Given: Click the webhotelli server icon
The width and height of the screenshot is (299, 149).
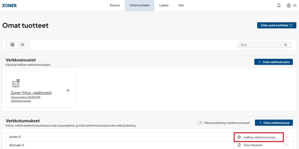Looking at the screenshot, I should 16,83.
